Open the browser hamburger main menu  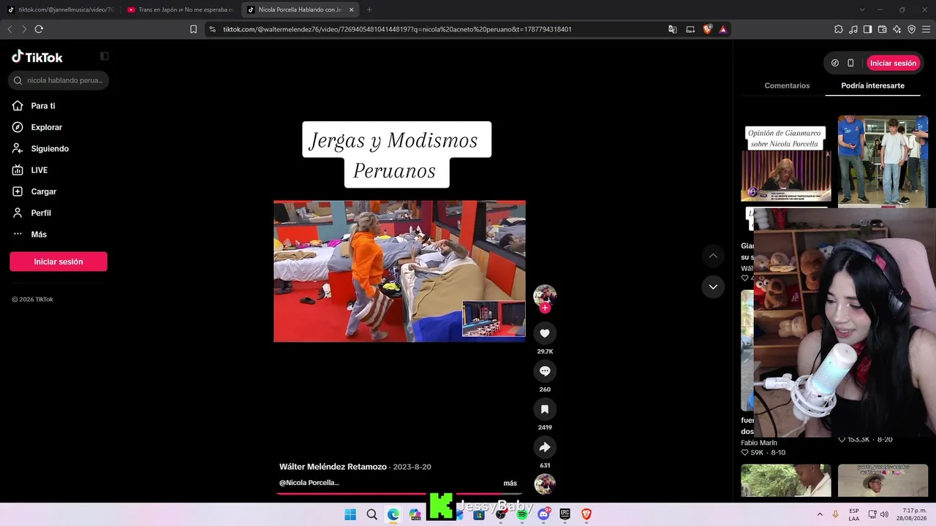(x=926, y=29)
